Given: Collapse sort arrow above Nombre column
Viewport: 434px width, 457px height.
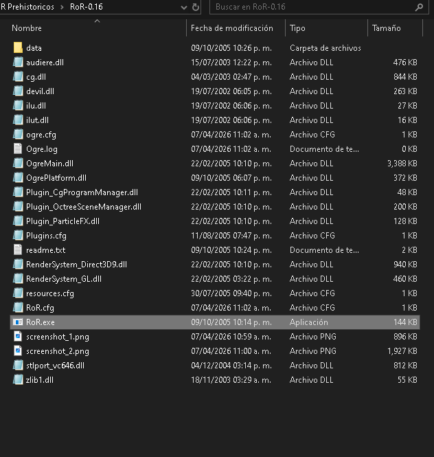Looking at the screenshot, I should click(x=97, y=21).
